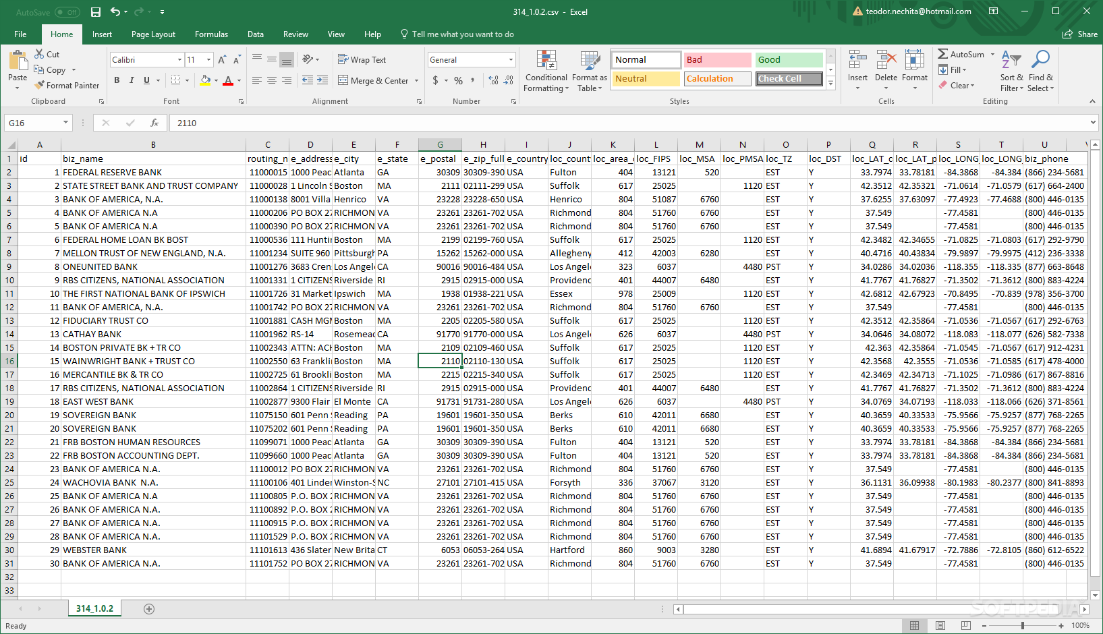The height and width of the screenshot is (634, 1103).
Task: Toggle Bold formatting
Action: (x=117, y=80)
